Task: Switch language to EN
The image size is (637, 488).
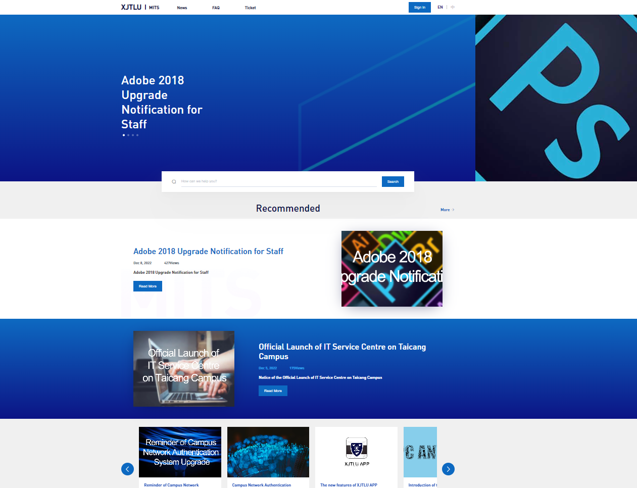Action: point(440,7)
